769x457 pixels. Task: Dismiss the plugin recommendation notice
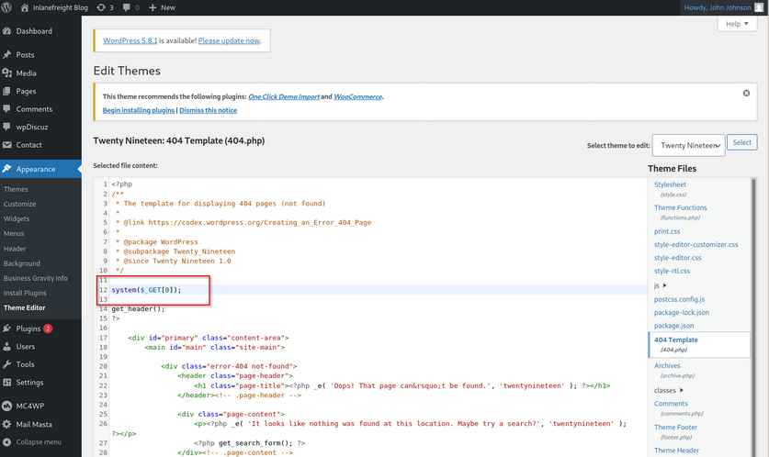(x=746, y=94)
